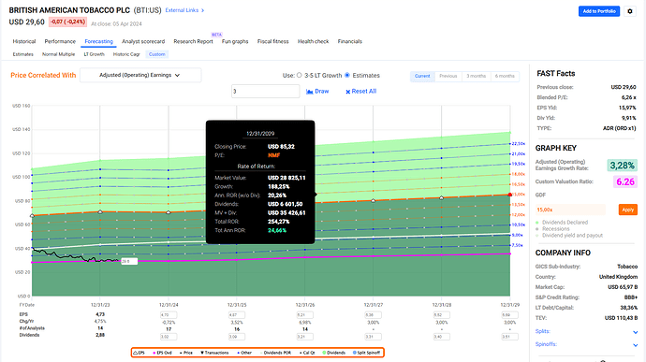Edit the 12/31/24 Dividends input field

169,337
